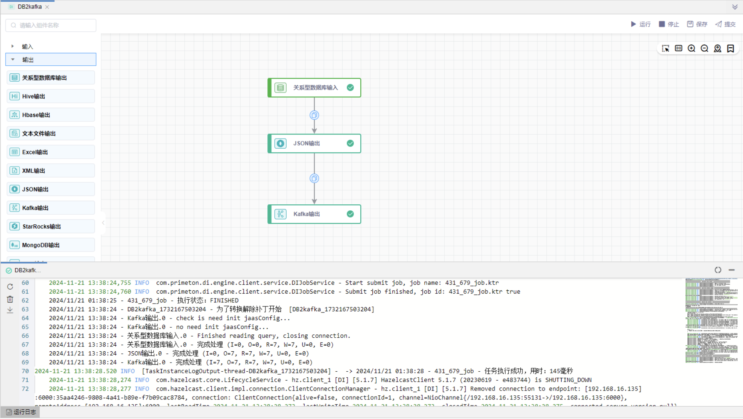Pick StarRocks输出 from the component list
743x419 pixels.
coord(51,227)
